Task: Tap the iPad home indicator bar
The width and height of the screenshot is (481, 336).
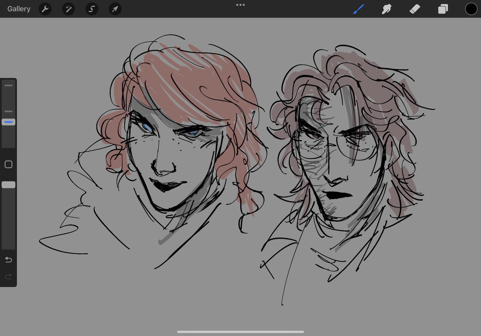Action: (x=240, y=332)
